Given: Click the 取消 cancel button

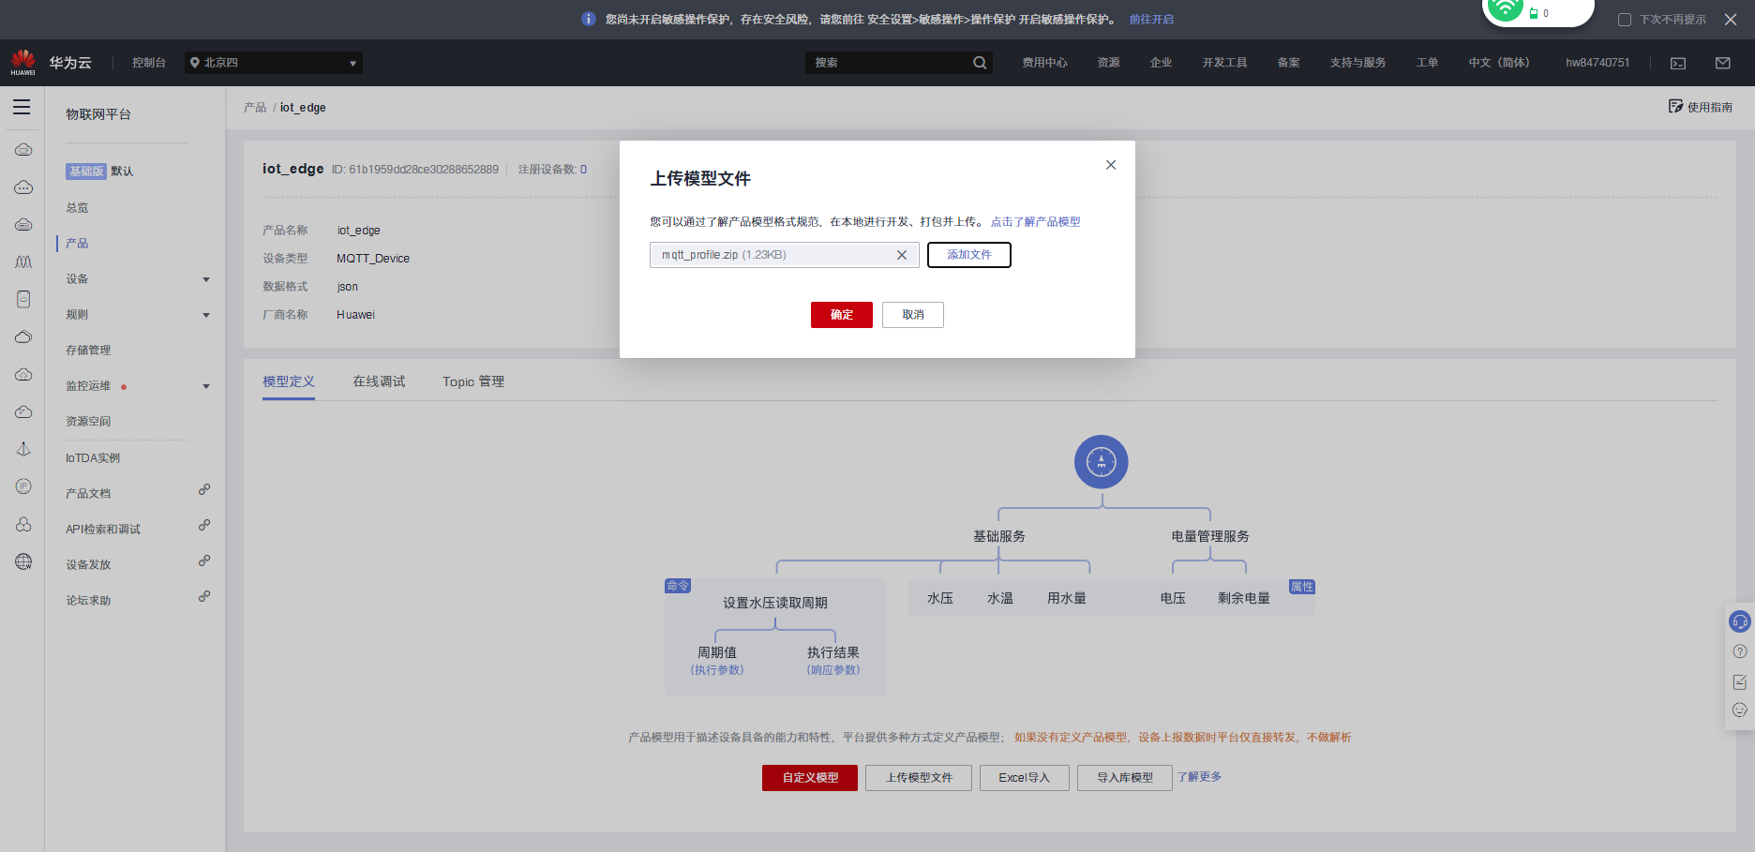Looking at the screenshot, I should click(913, 315).
